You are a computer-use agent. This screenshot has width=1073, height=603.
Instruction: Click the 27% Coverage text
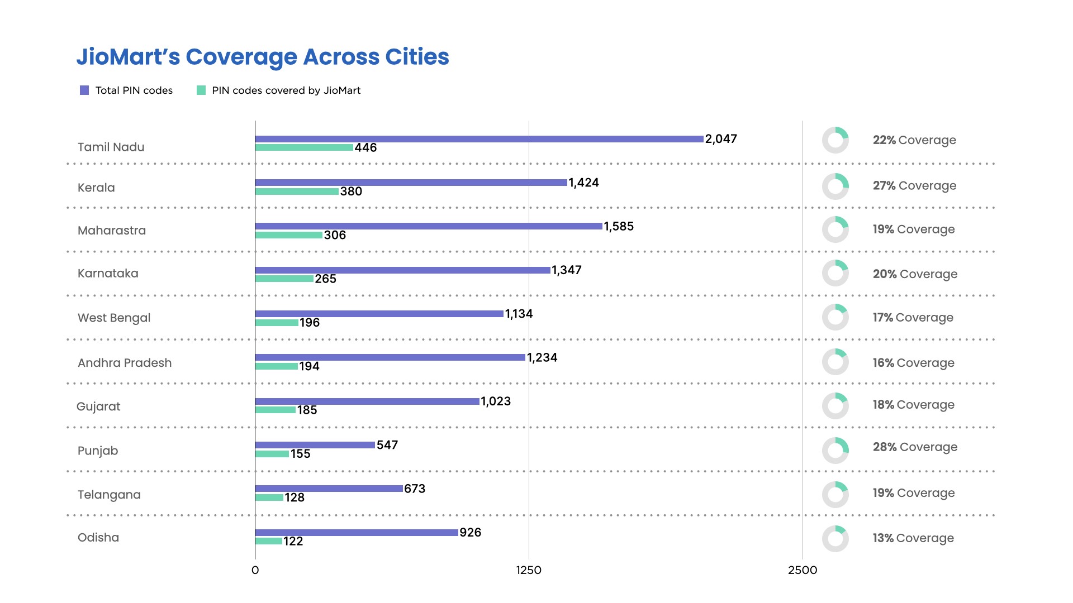(915, 186)
